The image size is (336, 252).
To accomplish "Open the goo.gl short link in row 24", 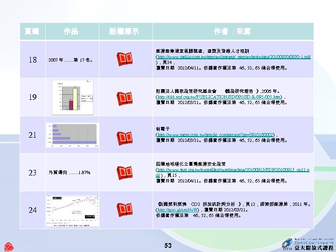I will coord(178,210).
